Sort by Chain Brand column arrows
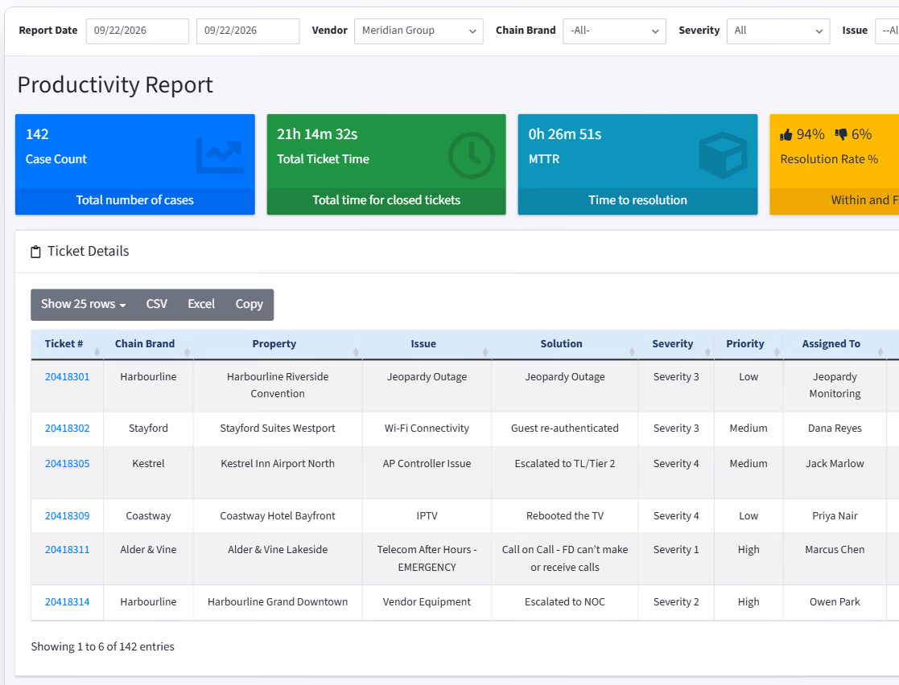 (187, 351)
